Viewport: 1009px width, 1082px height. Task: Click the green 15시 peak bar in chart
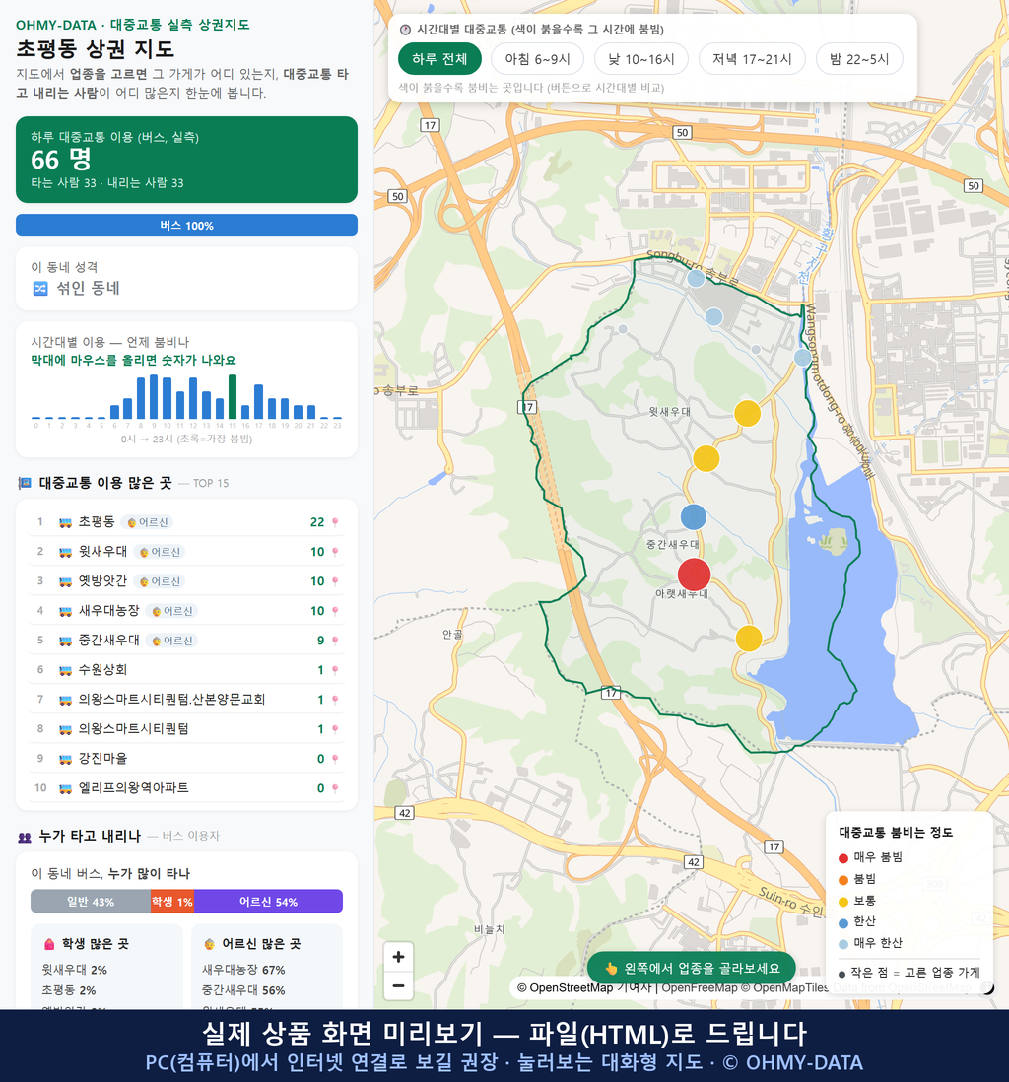click(x=233, y=397)
